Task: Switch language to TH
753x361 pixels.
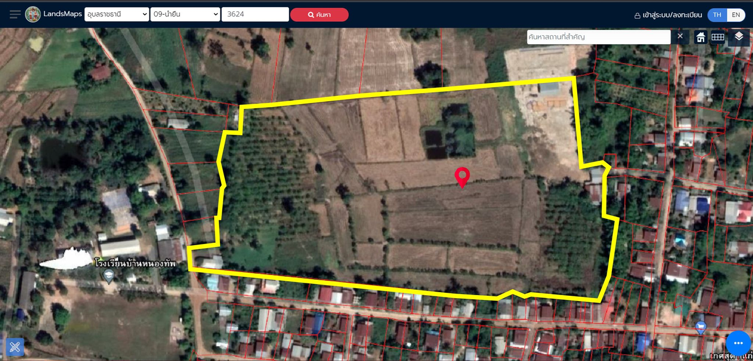Action: (x=717, y=15)
